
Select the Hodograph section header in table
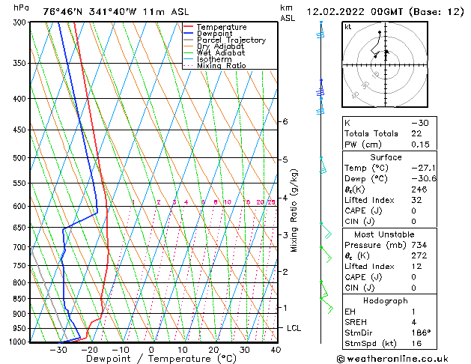[x=386, y=300]
